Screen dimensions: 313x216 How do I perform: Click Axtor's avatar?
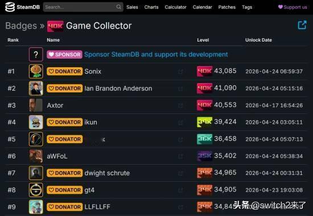36,105
